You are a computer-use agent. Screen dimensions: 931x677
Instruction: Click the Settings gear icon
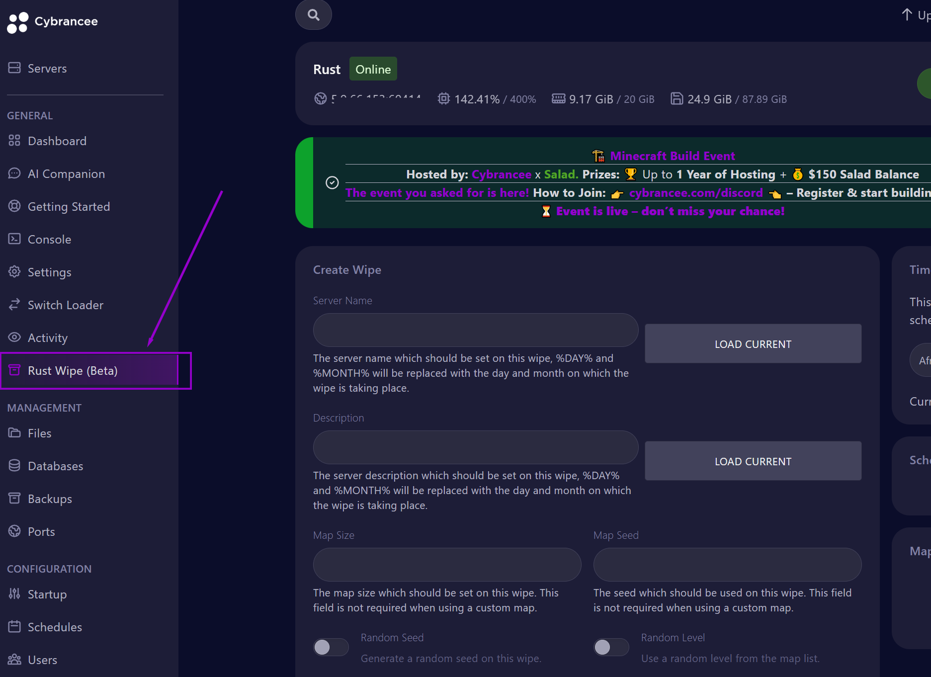[x=14, y=272]
